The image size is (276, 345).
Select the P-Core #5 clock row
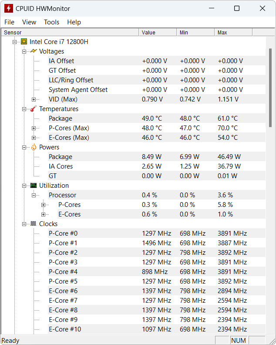point(157,281)
